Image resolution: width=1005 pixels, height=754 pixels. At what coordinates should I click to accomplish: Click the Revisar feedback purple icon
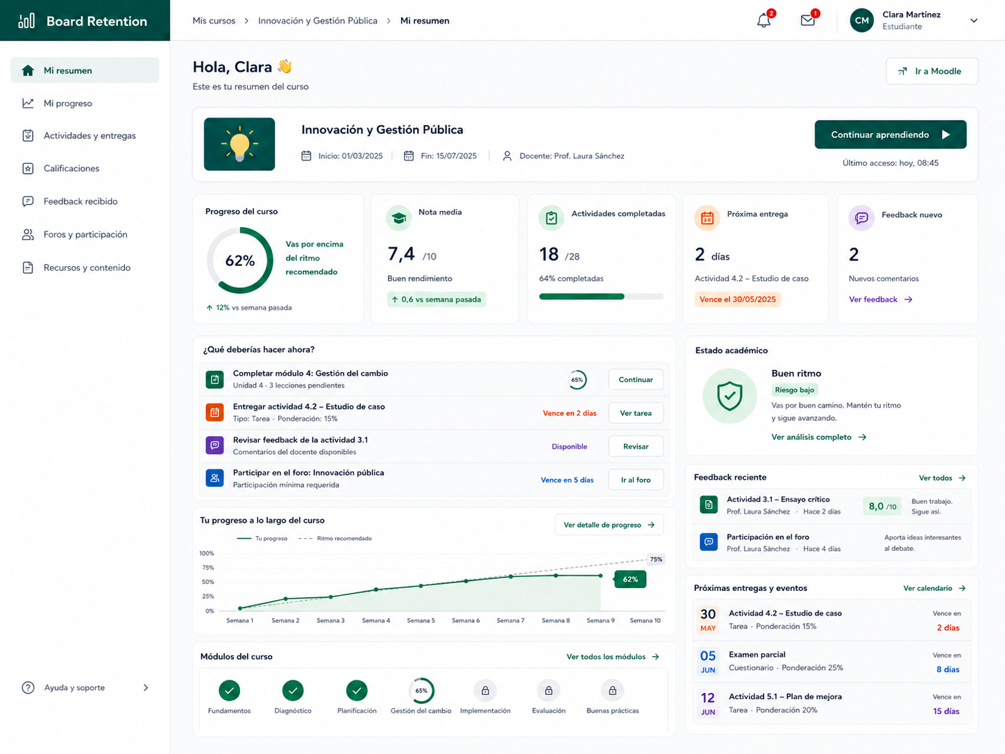click(x=215, y=445)
